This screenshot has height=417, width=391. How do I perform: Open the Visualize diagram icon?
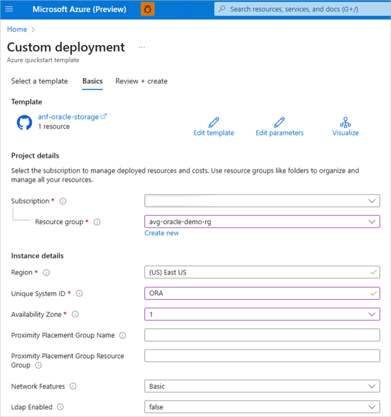[345, 123]
